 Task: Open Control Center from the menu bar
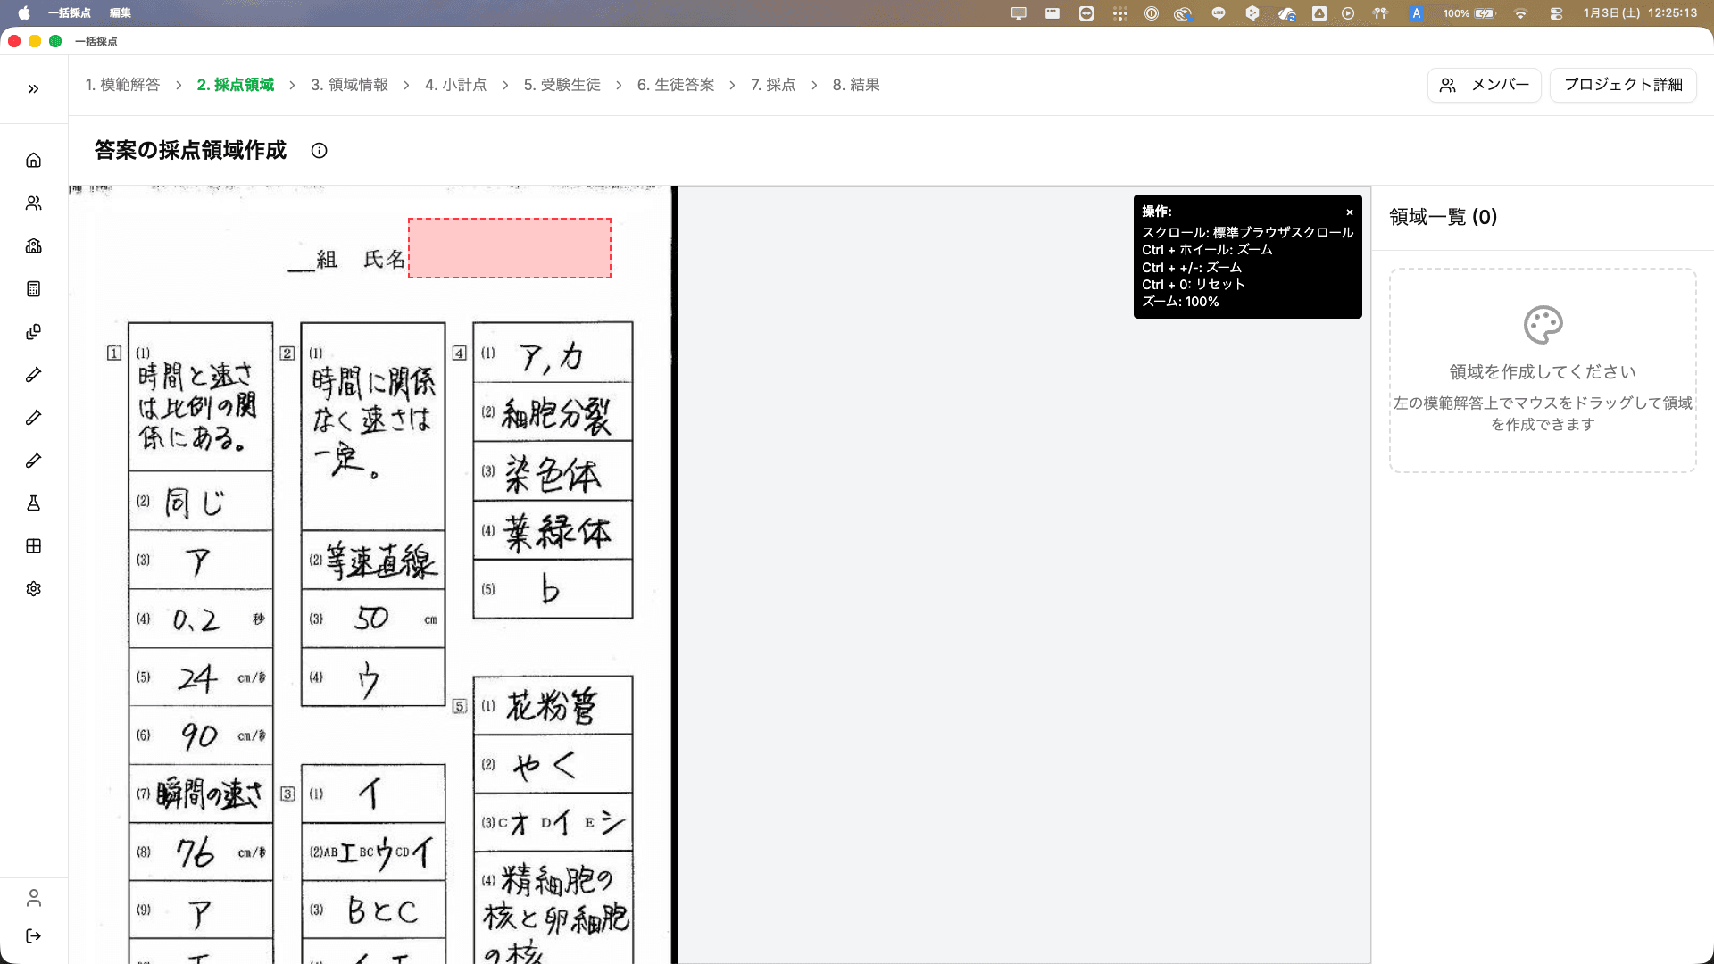1556,13
